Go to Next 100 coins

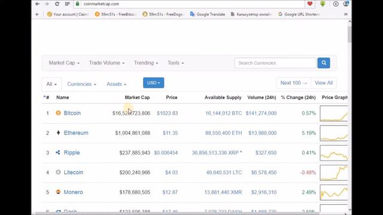[294, 83]
